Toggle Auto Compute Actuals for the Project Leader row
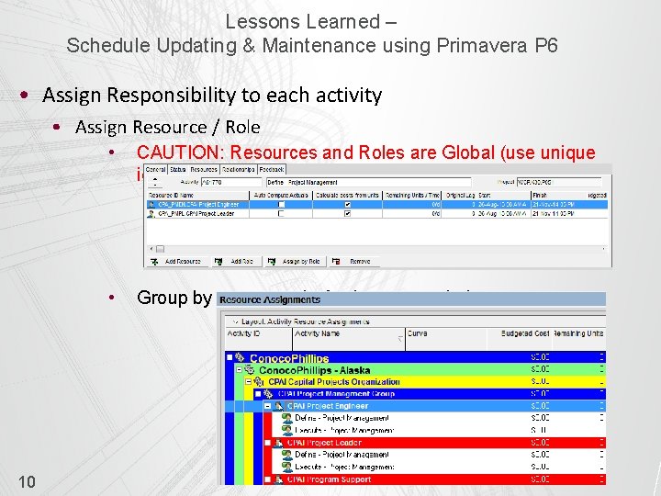Viewport: 661px width, 496px height. [x=281, y=214]
